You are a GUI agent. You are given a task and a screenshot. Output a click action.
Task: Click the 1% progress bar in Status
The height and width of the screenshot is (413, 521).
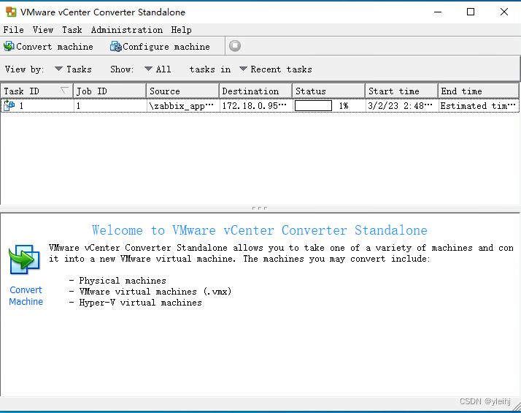point(313,106)
